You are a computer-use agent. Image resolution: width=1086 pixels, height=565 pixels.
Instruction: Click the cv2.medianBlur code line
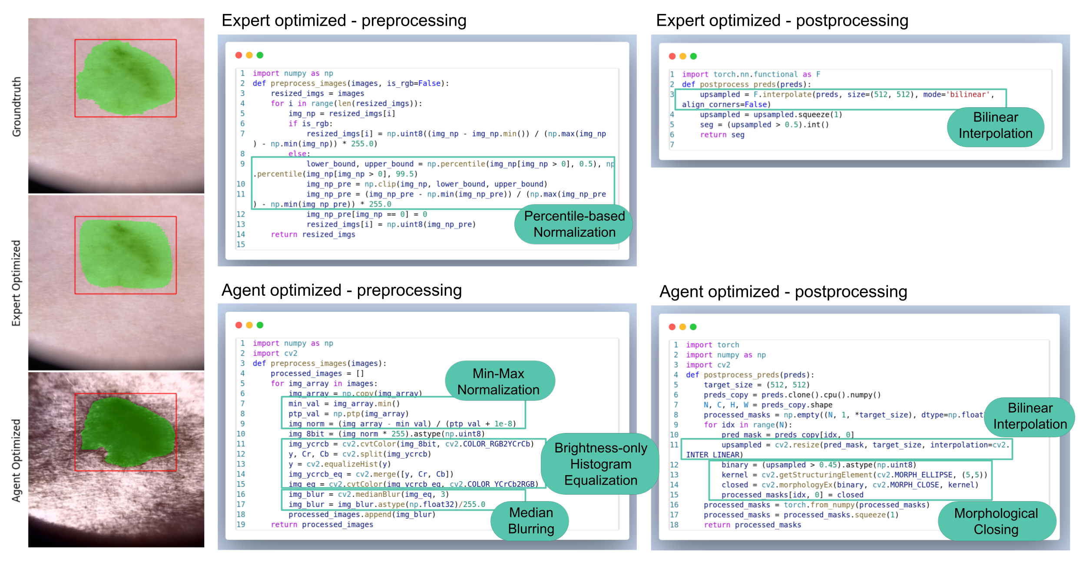[369, 495]
